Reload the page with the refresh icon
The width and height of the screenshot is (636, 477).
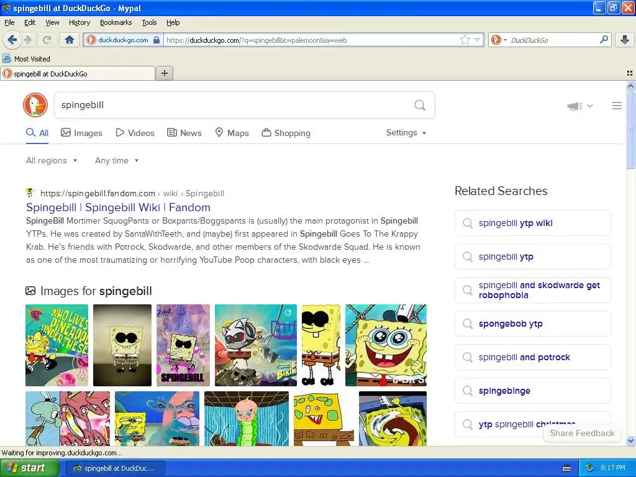[47, 40]
